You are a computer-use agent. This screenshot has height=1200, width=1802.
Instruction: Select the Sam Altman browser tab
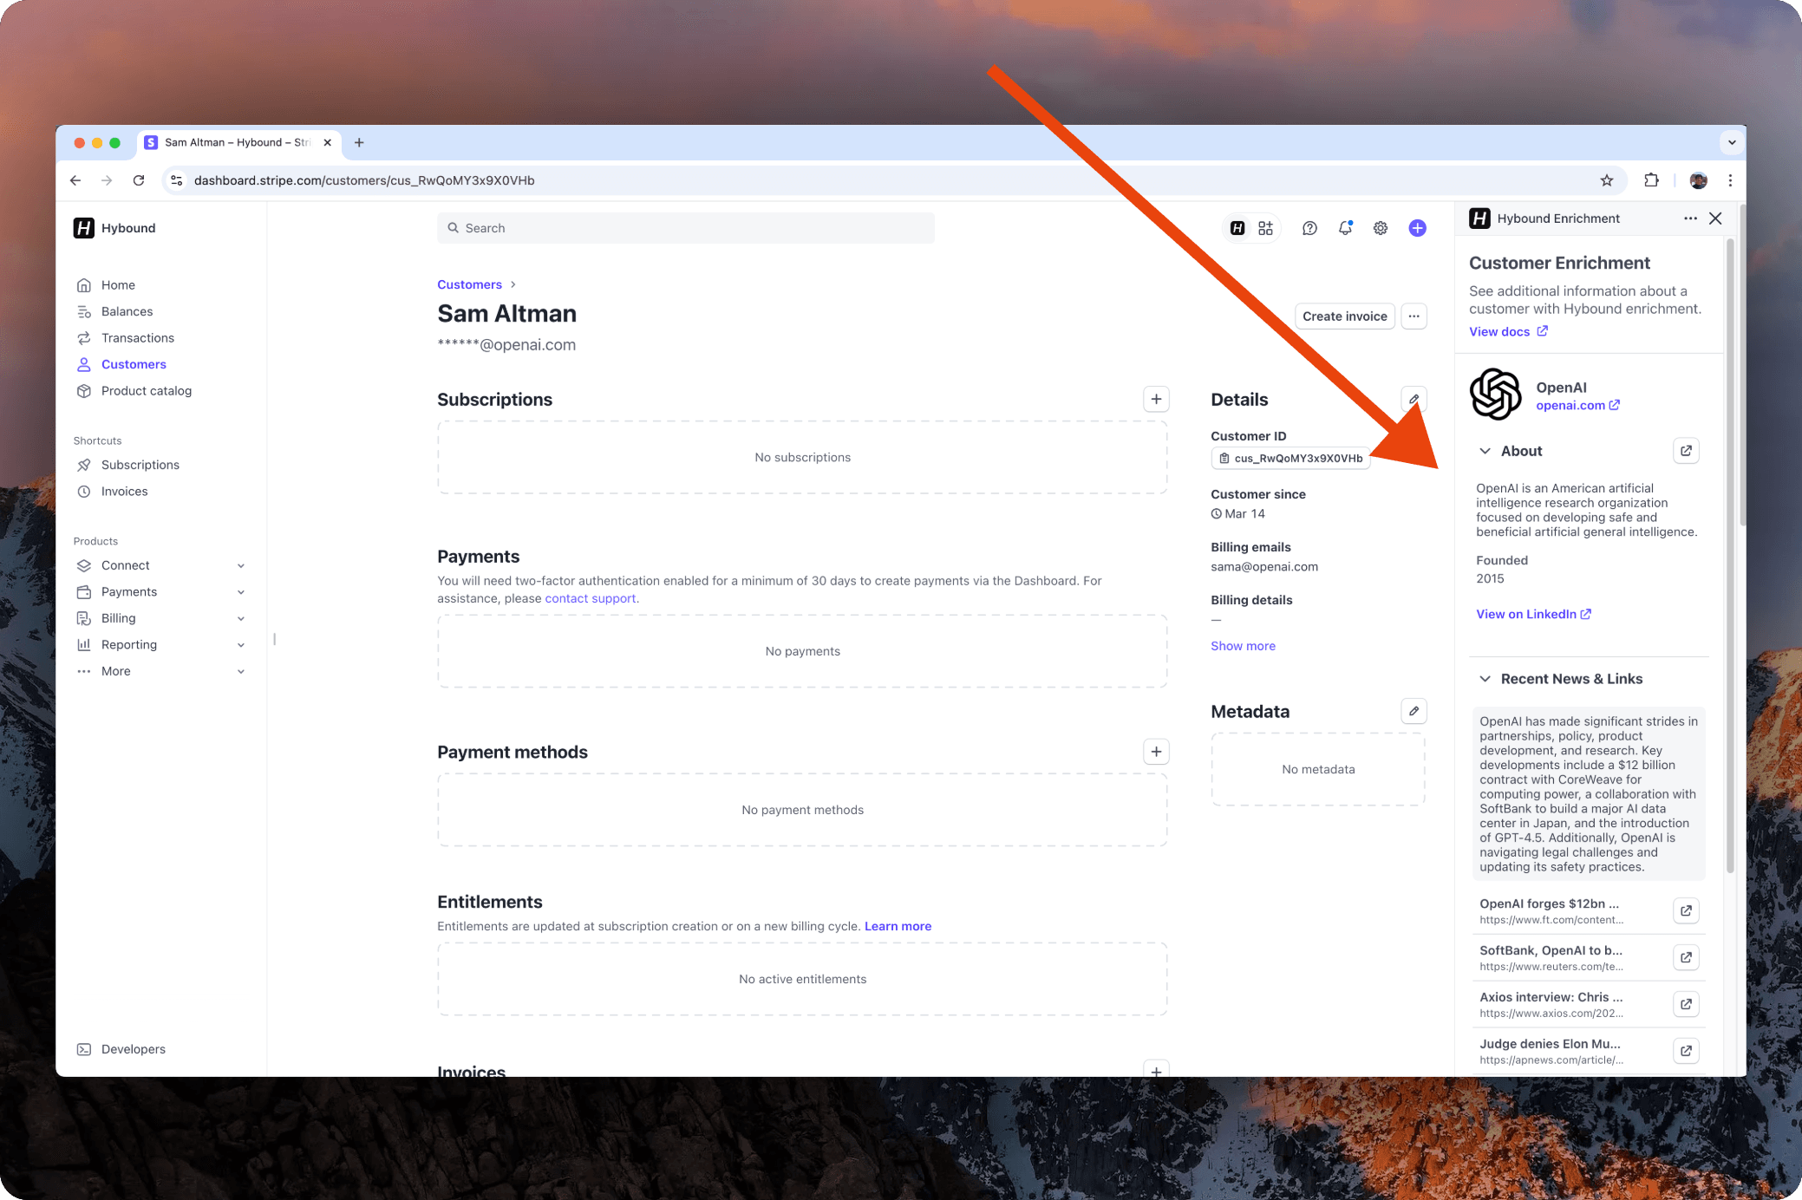[x=238, y=142]
